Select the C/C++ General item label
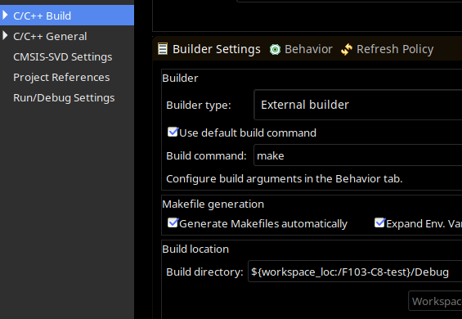Screen dimensions: 462x319 coord(50,36)
